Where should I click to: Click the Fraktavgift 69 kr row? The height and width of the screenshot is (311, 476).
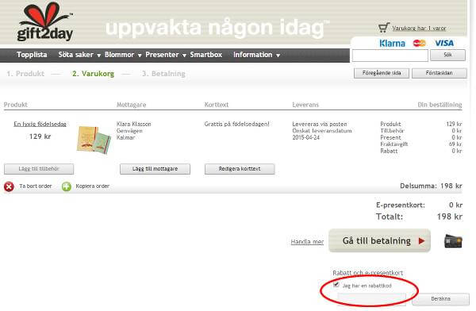click(x=421, y=144)
